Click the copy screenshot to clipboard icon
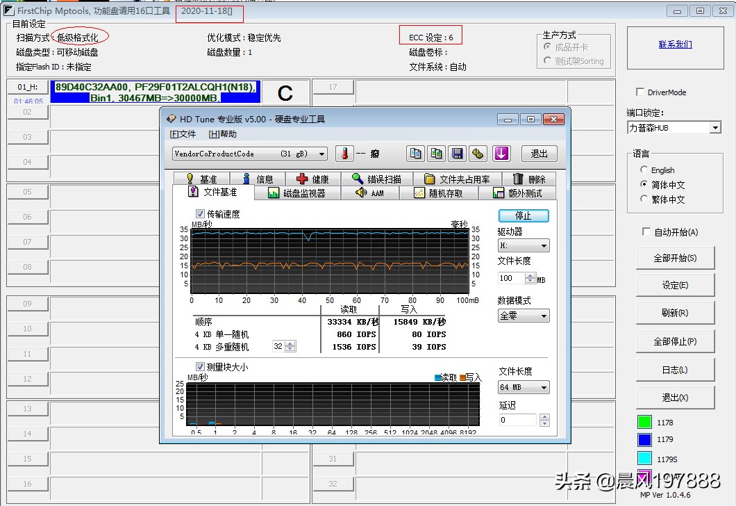Screen dimensions: 736x506 pos(437,154)
